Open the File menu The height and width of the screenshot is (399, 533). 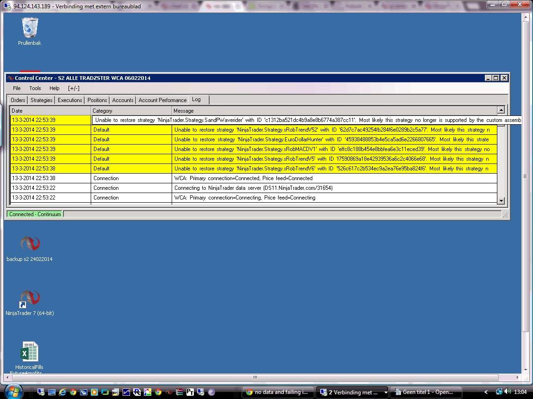[17, 88]
